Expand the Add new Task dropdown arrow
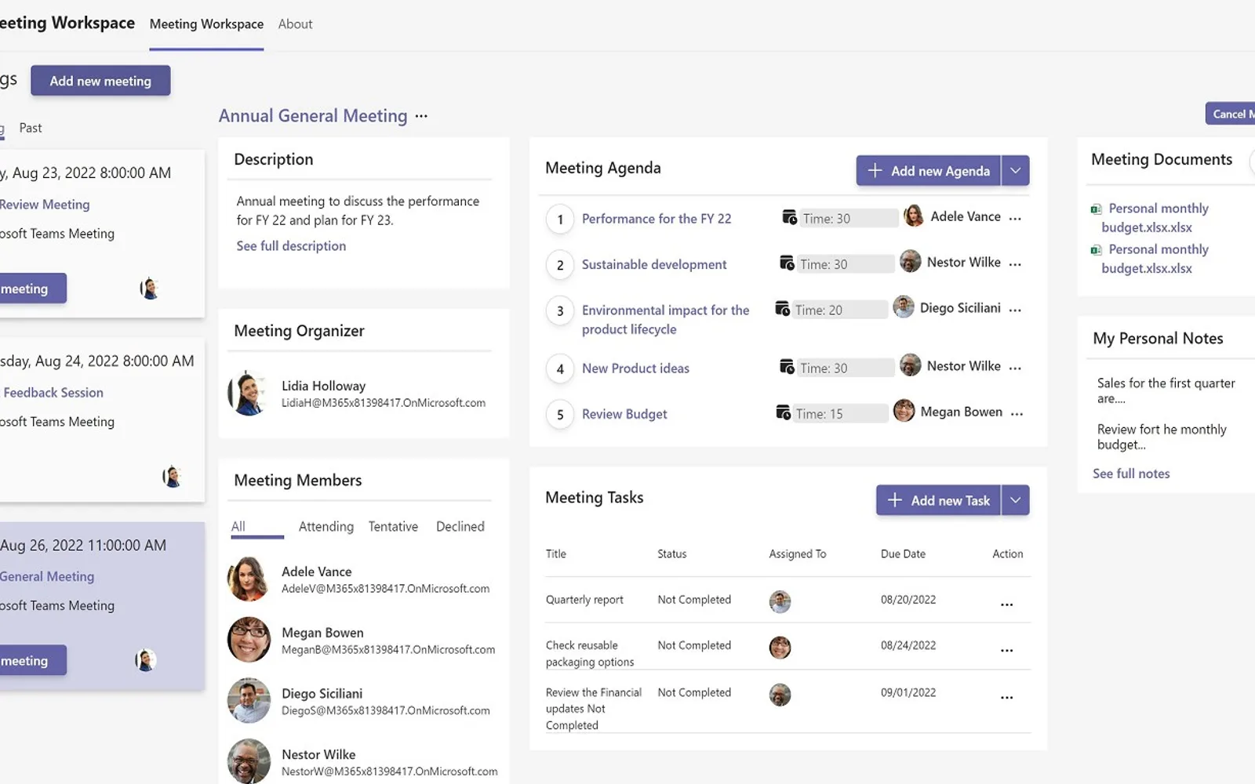 [x=1016, y=500]
